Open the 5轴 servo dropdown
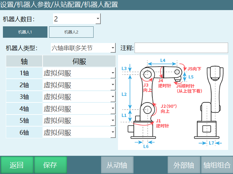The image size is (233, 174). [x=79, y=121]
